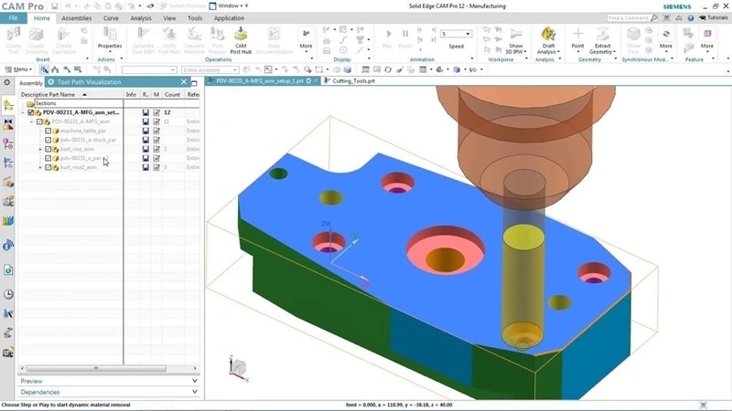The width and height of the screenshot is (732, 411).
Task: Collapse PDV-00231_A-MFG_asm node
Action: [x=32, y=121]
